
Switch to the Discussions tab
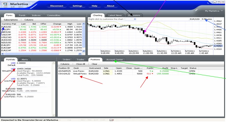tap(134, 15)
